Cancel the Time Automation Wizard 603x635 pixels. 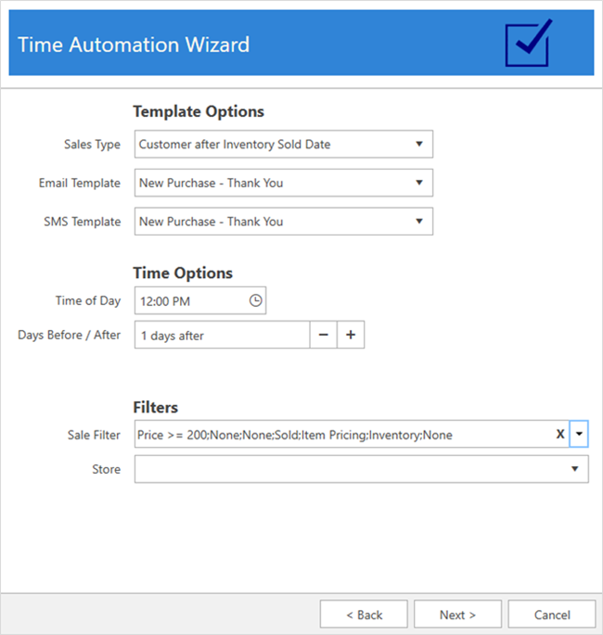552,615
